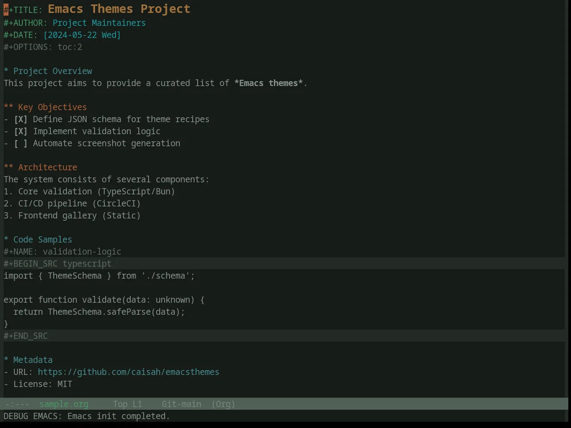571x428 pixels.
Task: Click '#+NAME: validation-logic' line
Action: click(62, 252)
